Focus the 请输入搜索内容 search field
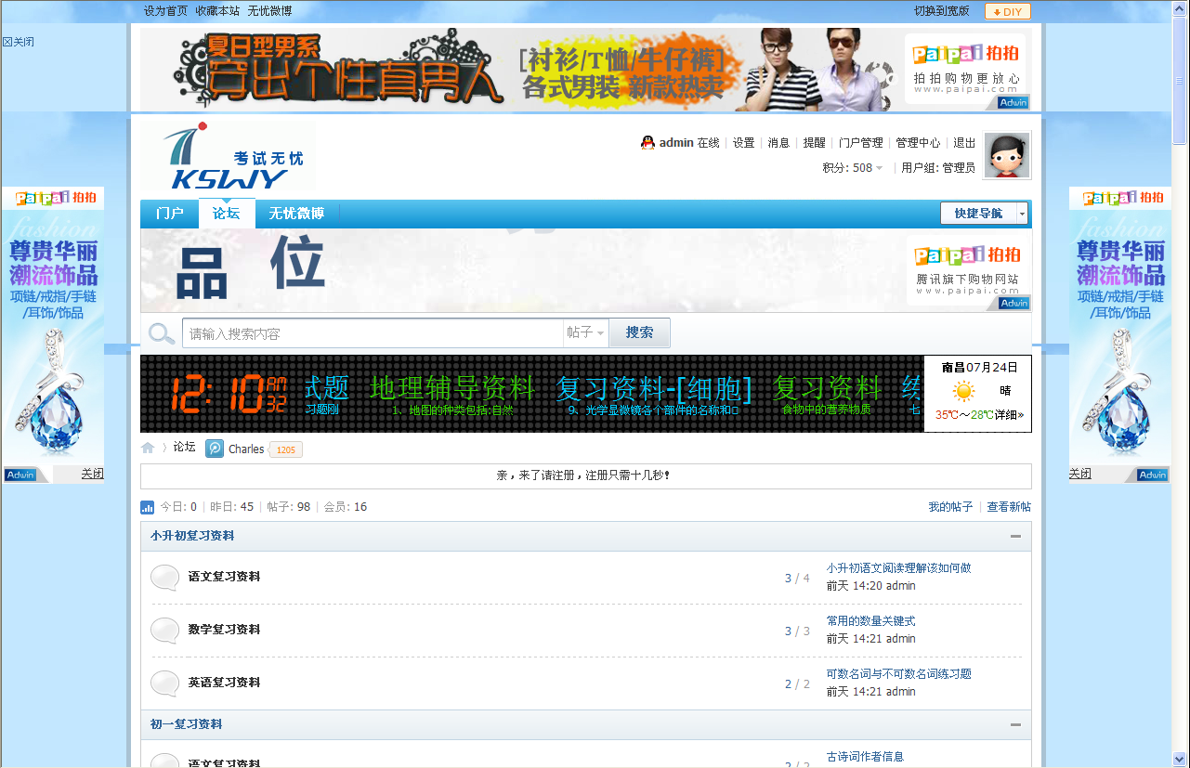1190x768 pixels. tap(373, 333)
